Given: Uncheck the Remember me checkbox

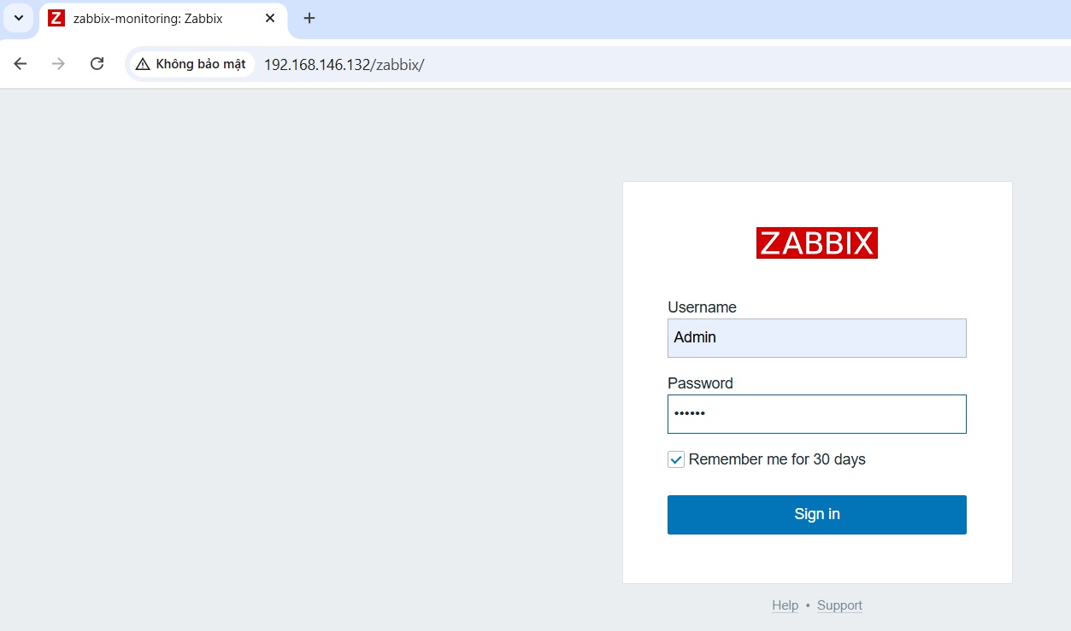Looking at the screenshot, I should pos(676,459).
